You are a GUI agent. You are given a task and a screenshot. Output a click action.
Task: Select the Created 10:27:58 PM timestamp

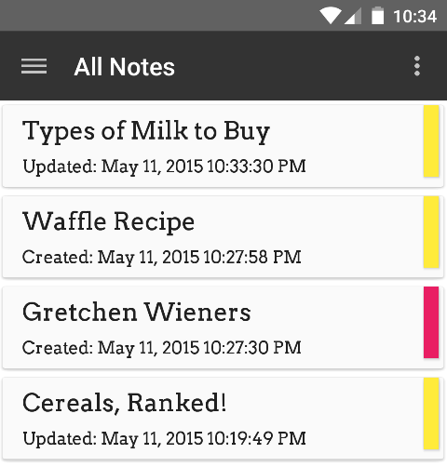162,258
